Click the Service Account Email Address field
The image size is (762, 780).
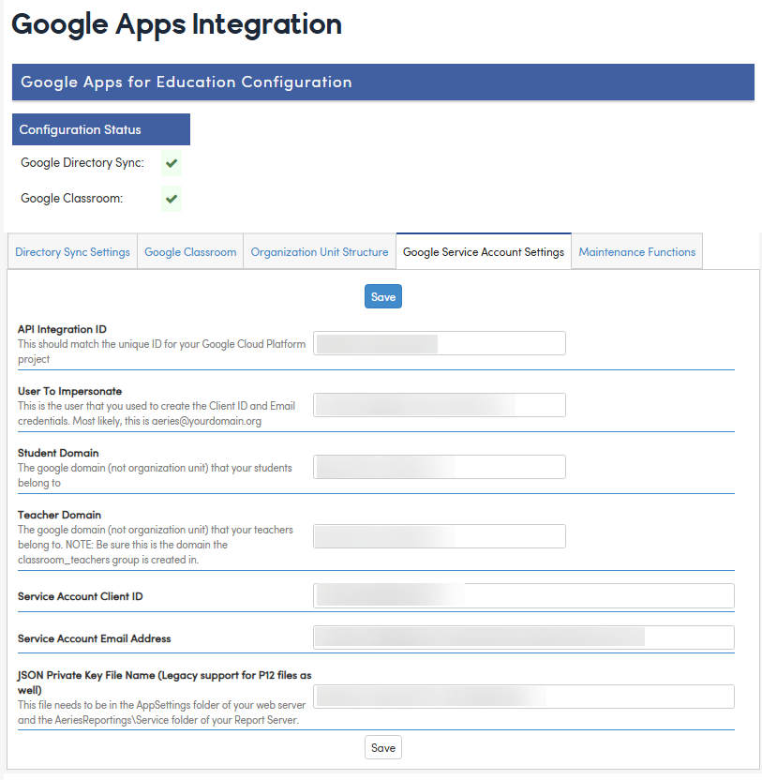point(524,637)
